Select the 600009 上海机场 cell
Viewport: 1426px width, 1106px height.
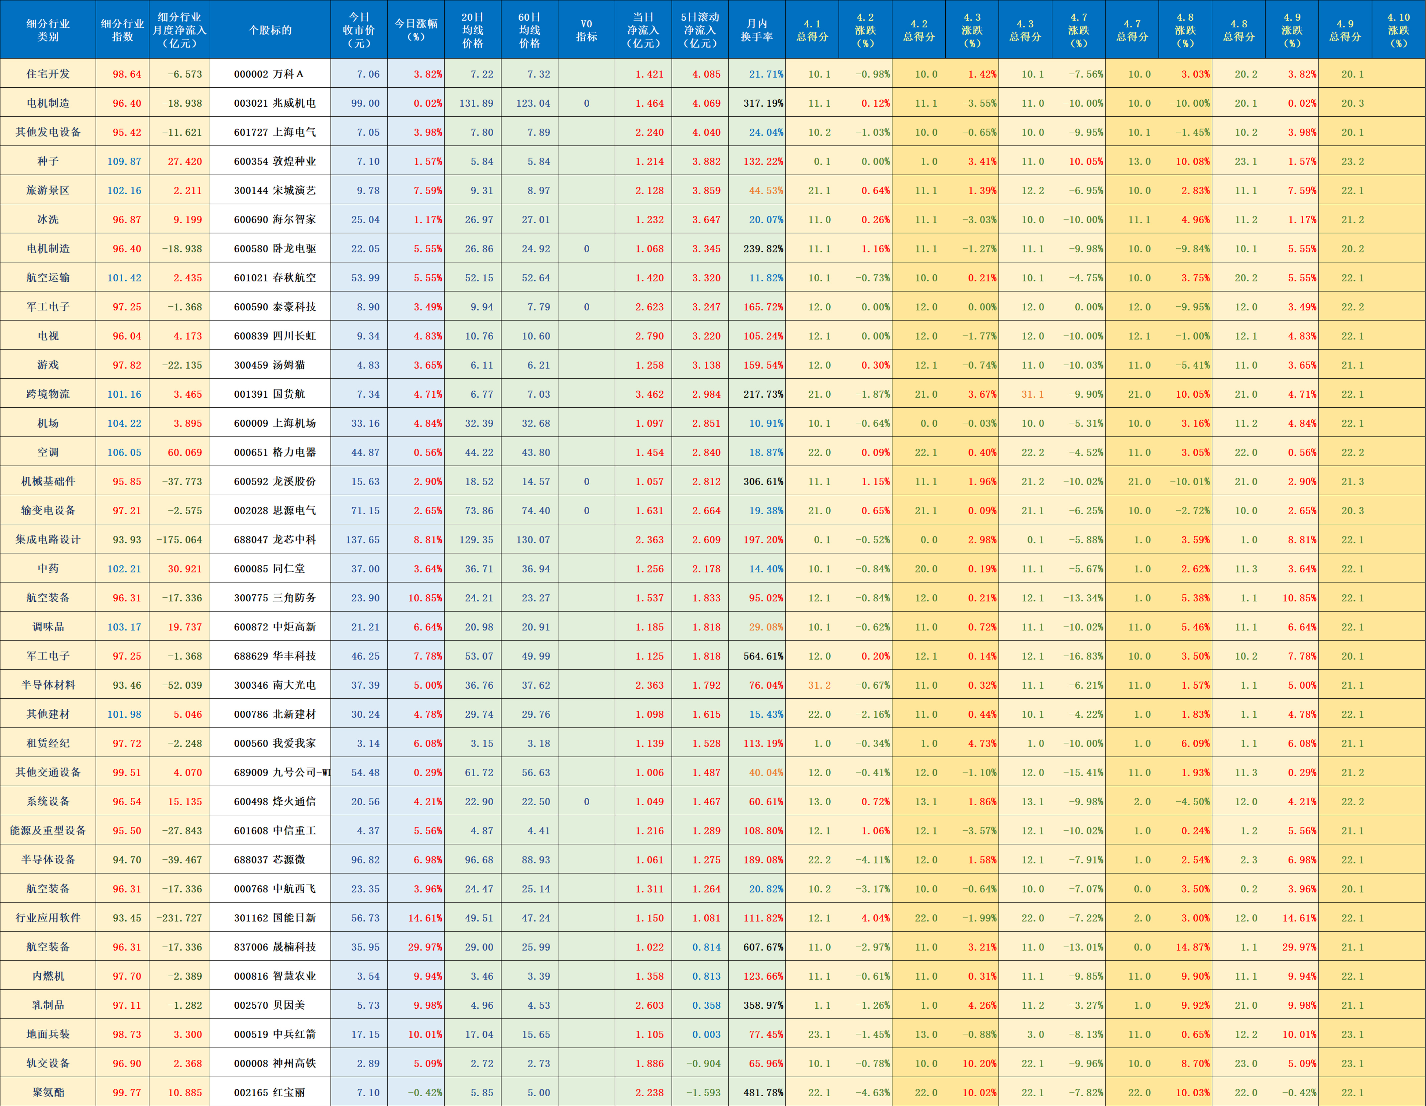(270, 423)
